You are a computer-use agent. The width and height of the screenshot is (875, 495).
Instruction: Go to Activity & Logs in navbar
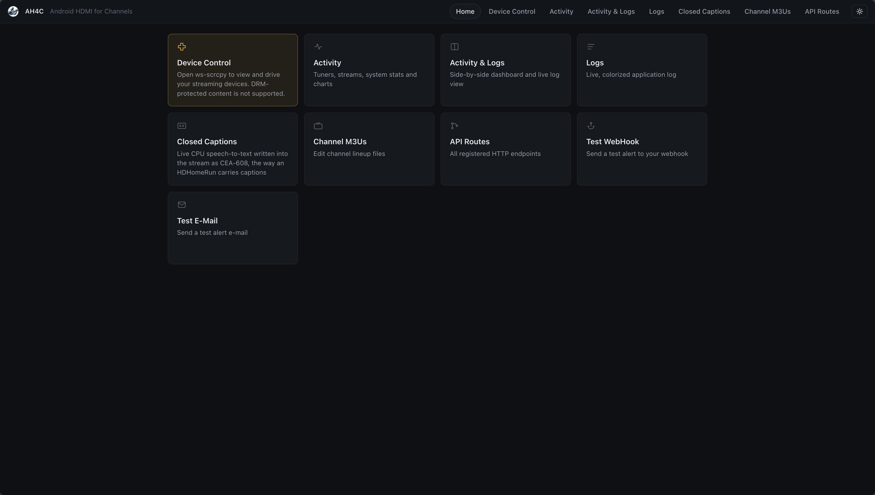[611, 11]
